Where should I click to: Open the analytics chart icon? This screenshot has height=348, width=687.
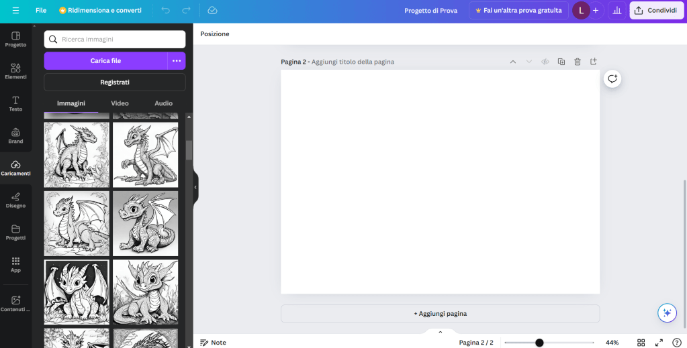pos(616,11)
